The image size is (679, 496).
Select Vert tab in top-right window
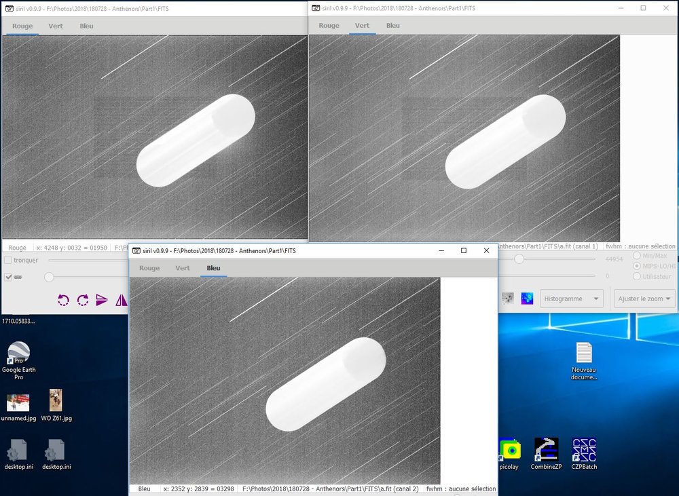tap(362, 26)
